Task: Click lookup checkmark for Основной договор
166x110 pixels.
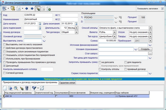Action: (x=44, y=37)
